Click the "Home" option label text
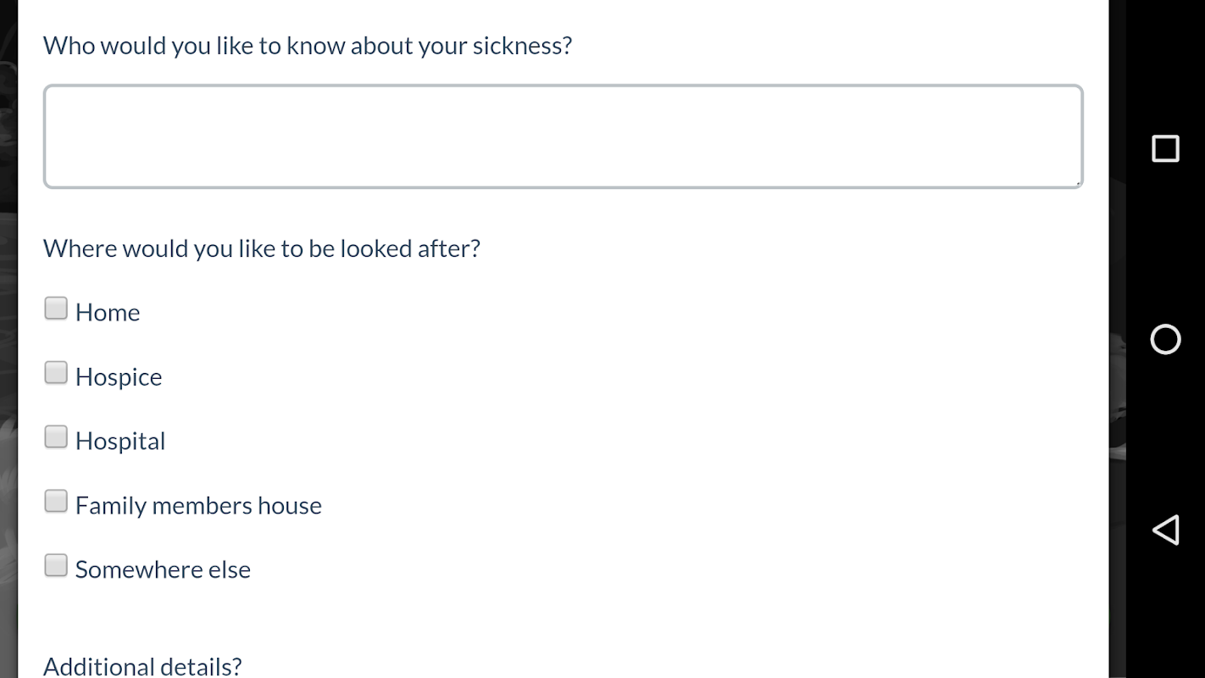 coord(108,313)
